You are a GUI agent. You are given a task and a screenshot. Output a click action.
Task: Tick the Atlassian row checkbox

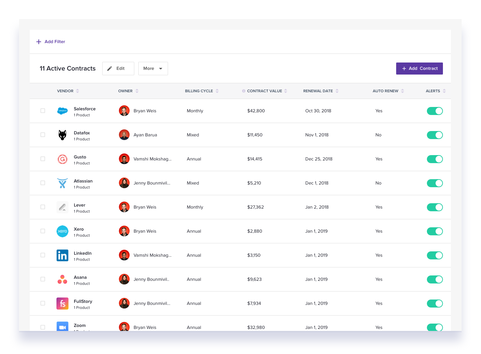pos(43,183)
